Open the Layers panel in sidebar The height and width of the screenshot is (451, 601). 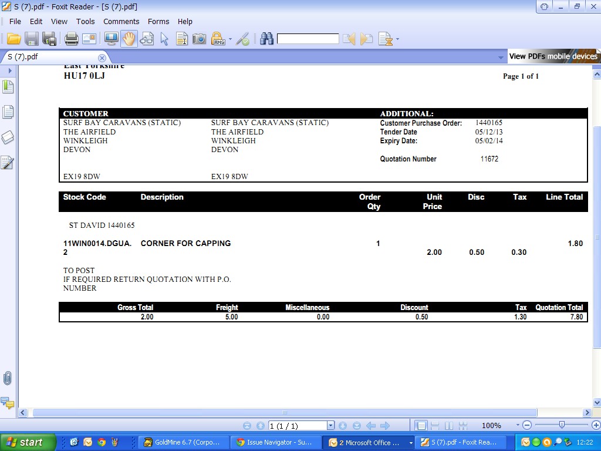(8, 137)
